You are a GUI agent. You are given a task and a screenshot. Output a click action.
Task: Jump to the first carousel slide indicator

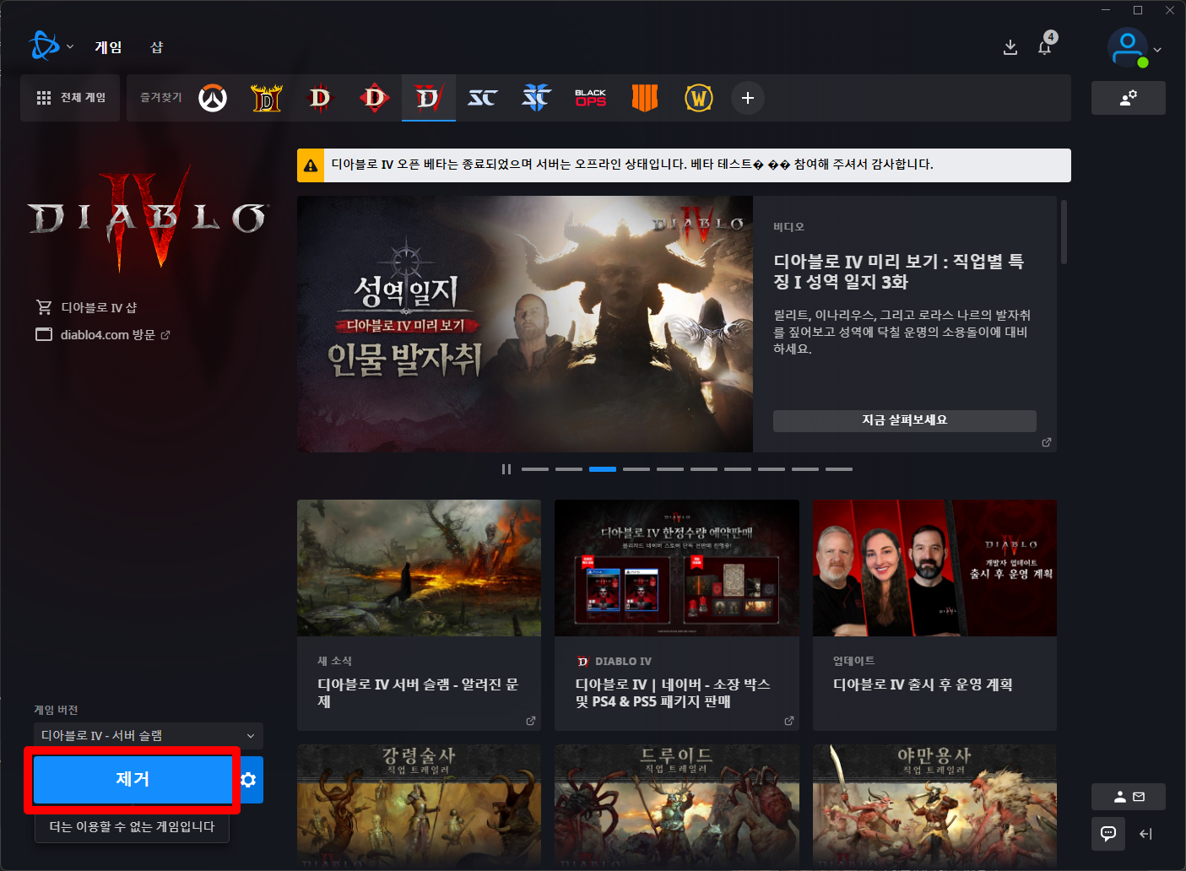tap(535, 469)
